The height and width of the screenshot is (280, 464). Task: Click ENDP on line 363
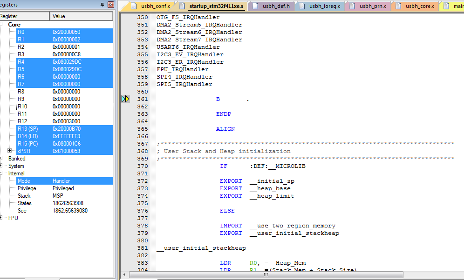coord(224,114)
